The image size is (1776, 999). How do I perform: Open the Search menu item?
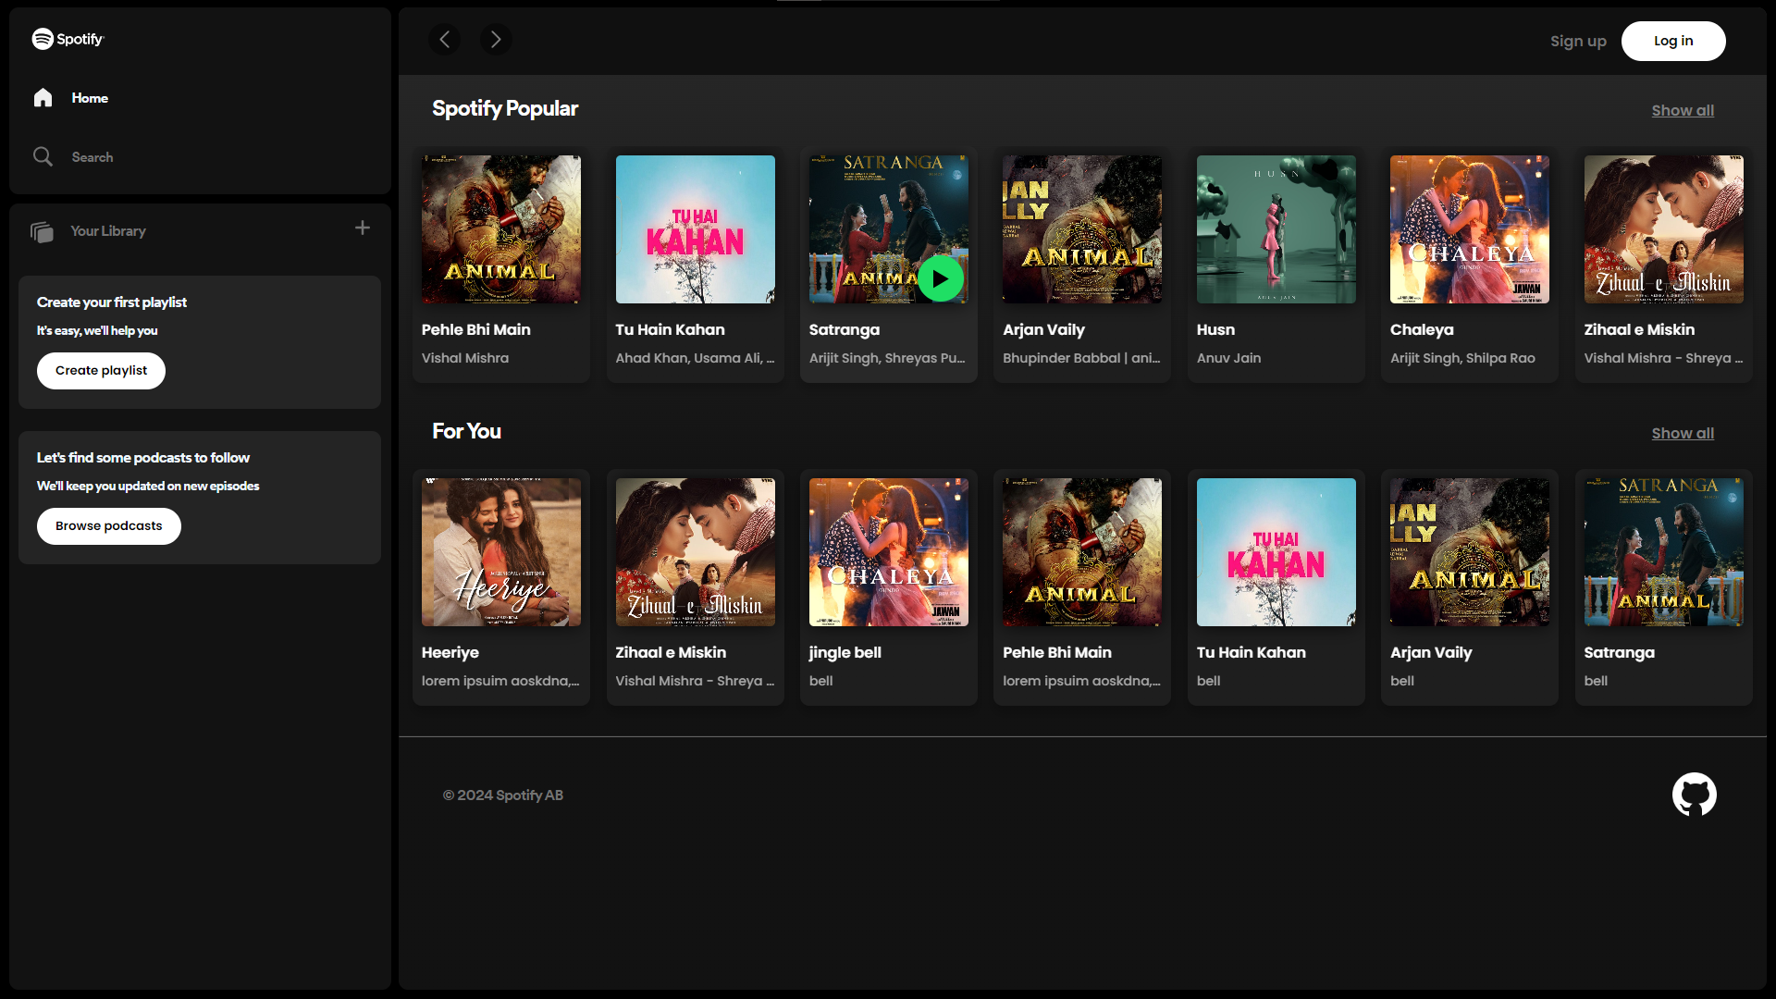coord(92,157)
